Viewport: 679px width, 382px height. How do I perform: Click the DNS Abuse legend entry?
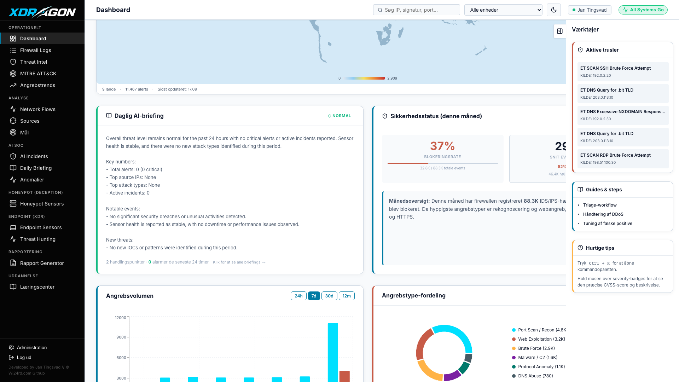(x=533, y=376)
